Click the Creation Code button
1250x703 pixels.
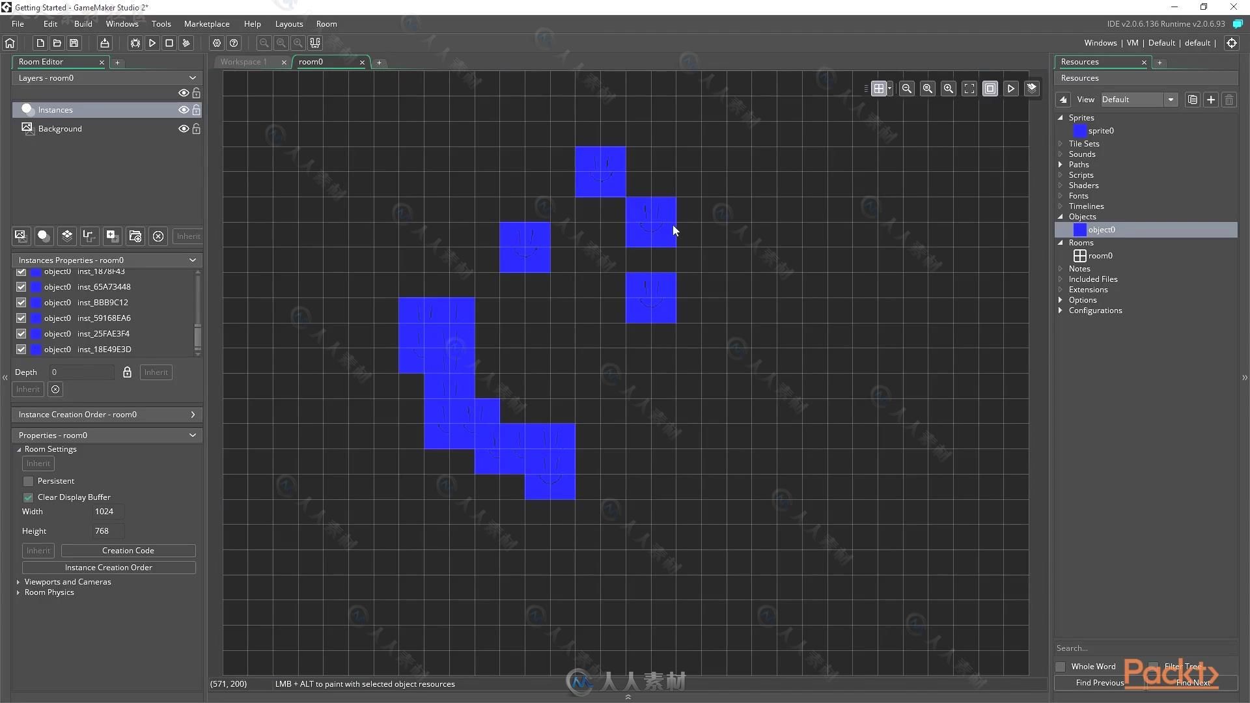[x=127, y=550]
